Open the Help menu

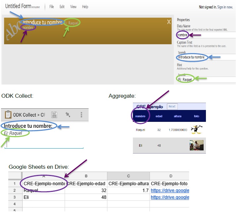point(85,7)
